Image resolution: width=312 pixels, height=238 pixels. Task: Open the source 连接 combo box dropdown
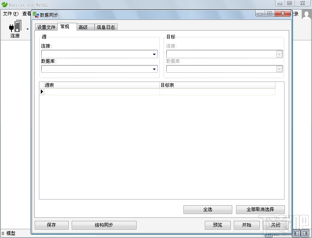pos(154,54)
